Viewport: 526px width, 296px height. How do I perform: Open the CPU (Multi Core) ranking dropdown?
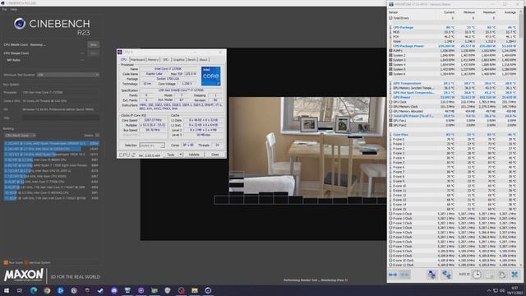(x=20, y=135)
